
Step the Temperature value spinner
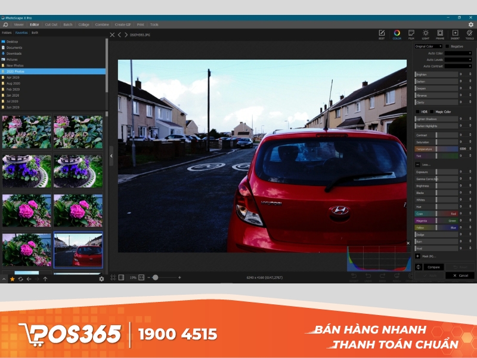470,149
